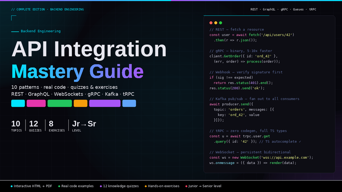Click the '.then(r => r.json());' line
The image size is (342, 192).
point(235,40)
